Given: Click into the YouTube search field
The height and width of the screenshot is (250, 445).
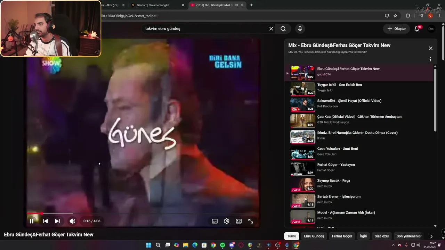Looking at the screenshot, I should tap(205, 29).
